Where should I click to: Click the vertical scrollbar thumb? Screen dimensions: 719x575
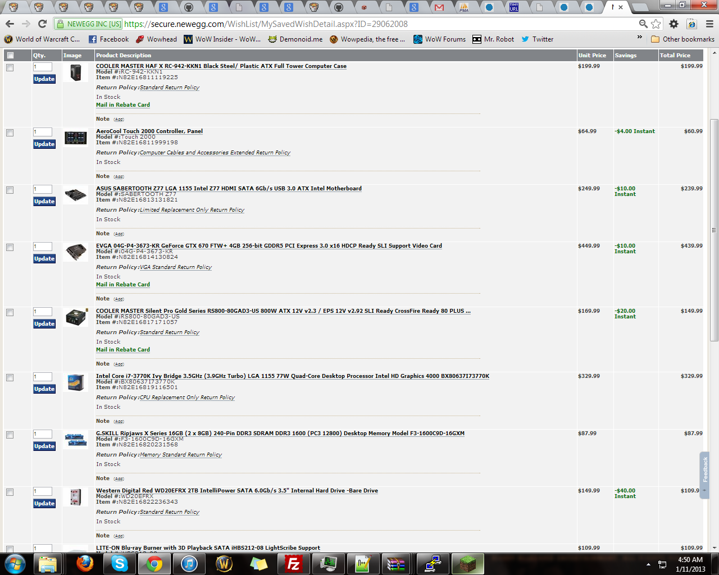point(714,229)
